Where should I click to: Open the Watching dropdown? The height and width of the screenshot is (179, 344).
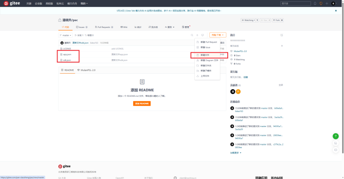click(x=249, y=20)
